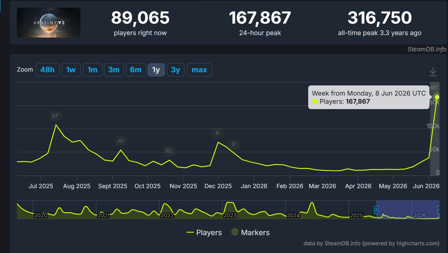Click the Mar 2026 axis label
Image resolution: width=448 pixels, height=253 pixels.
click(x=322, y=186)
